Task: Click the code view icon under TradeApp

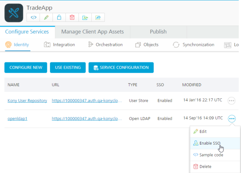Action: click(x=34, y=17)
